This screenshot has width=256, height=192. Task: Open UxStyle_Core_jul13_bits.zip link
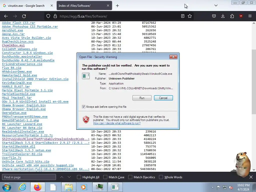tap(25, 162)
